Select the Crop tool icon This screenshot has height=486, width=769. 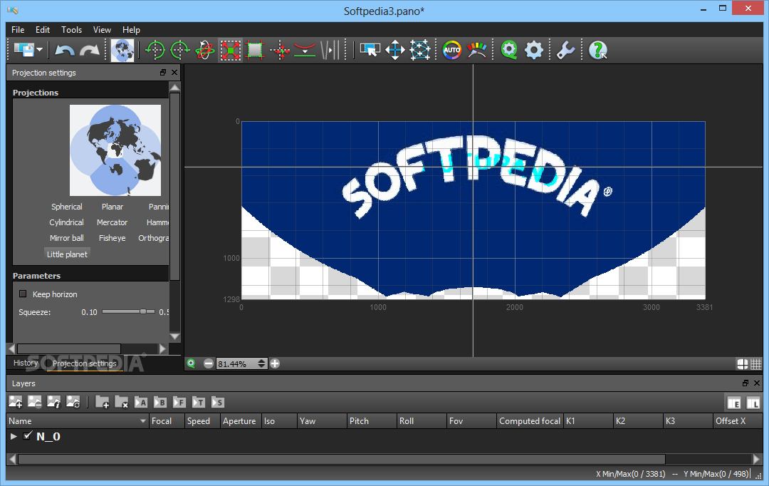(x=255, y=50)
